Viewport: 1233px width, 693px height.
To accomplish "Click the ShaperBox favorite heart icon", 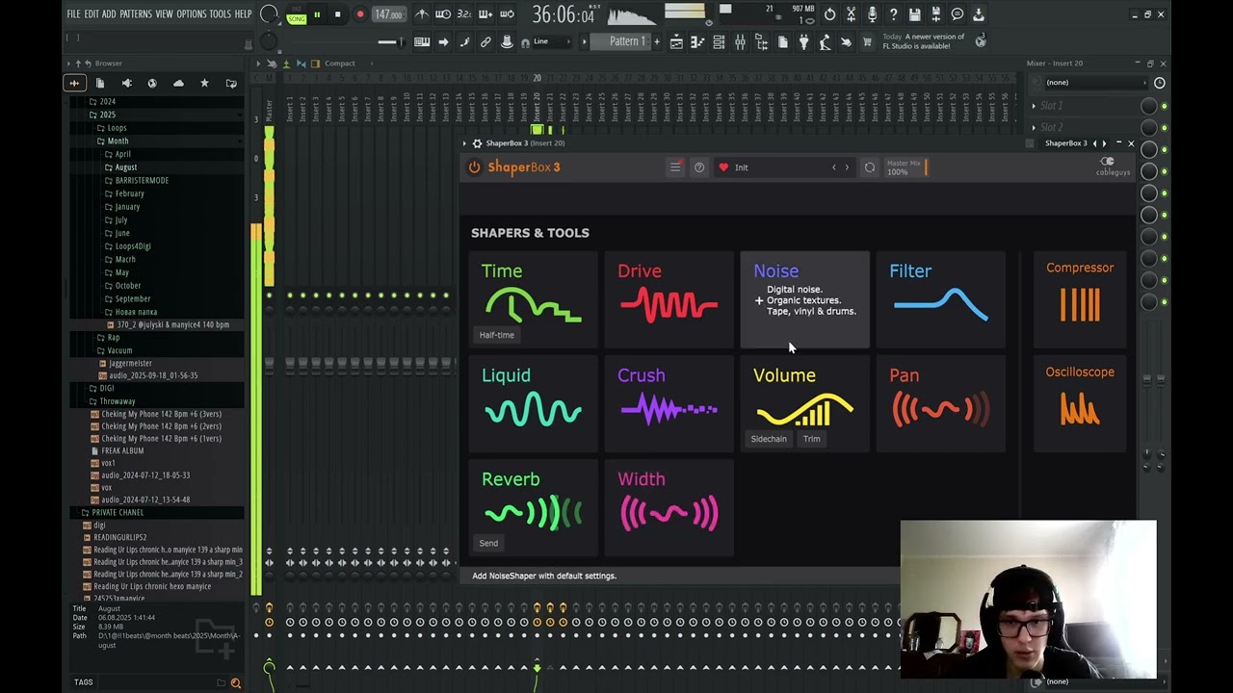I will pos(723,167).
